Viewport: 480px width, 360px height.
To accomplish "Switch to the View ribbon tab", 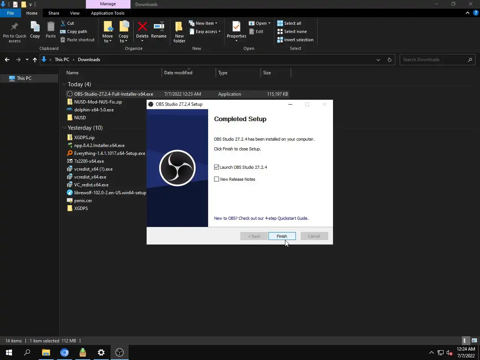I will point(75,13).
